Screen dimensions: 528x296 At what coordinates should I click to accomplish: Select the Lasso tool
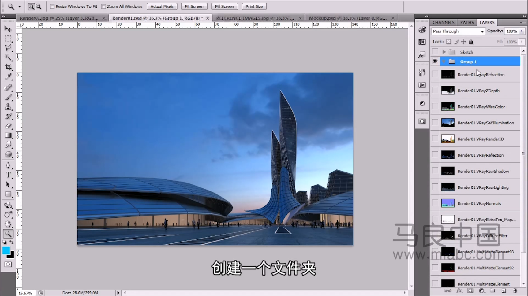pyautogui.click(x=8, y=48)
